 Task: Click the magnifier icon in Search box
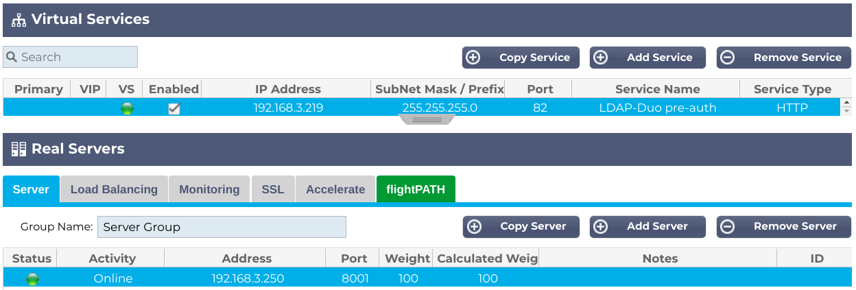(12, 57)
